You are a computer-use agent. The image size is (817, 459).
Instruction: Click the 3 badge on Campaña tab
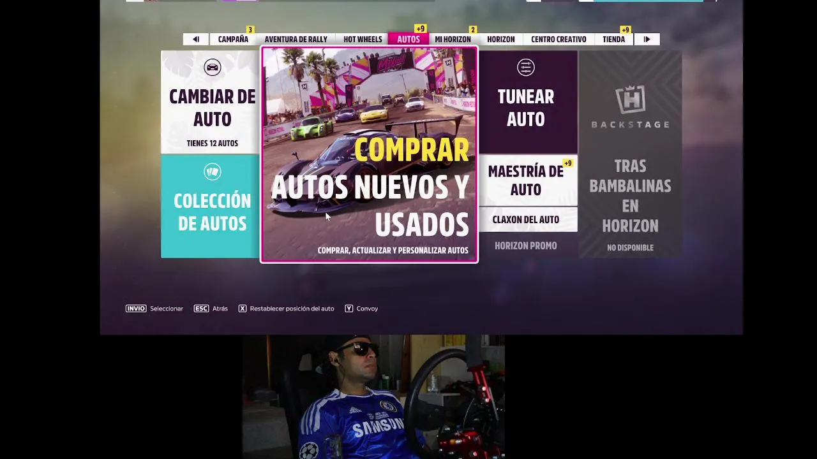(250, 30)
